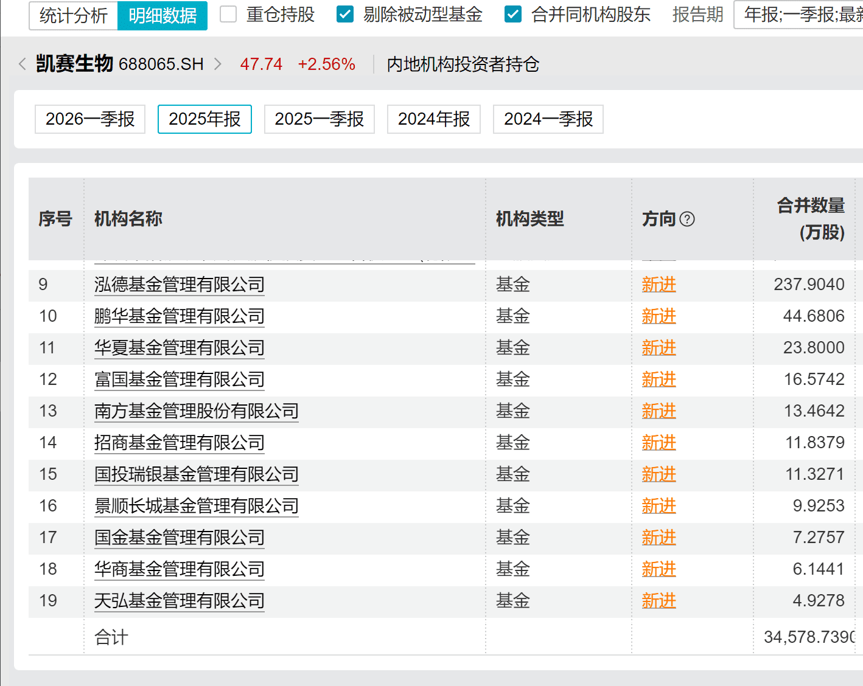Open 南方基金管理股份有限公司 link
Viewport: 863px width, 686px height.
(x=197, y=411)
